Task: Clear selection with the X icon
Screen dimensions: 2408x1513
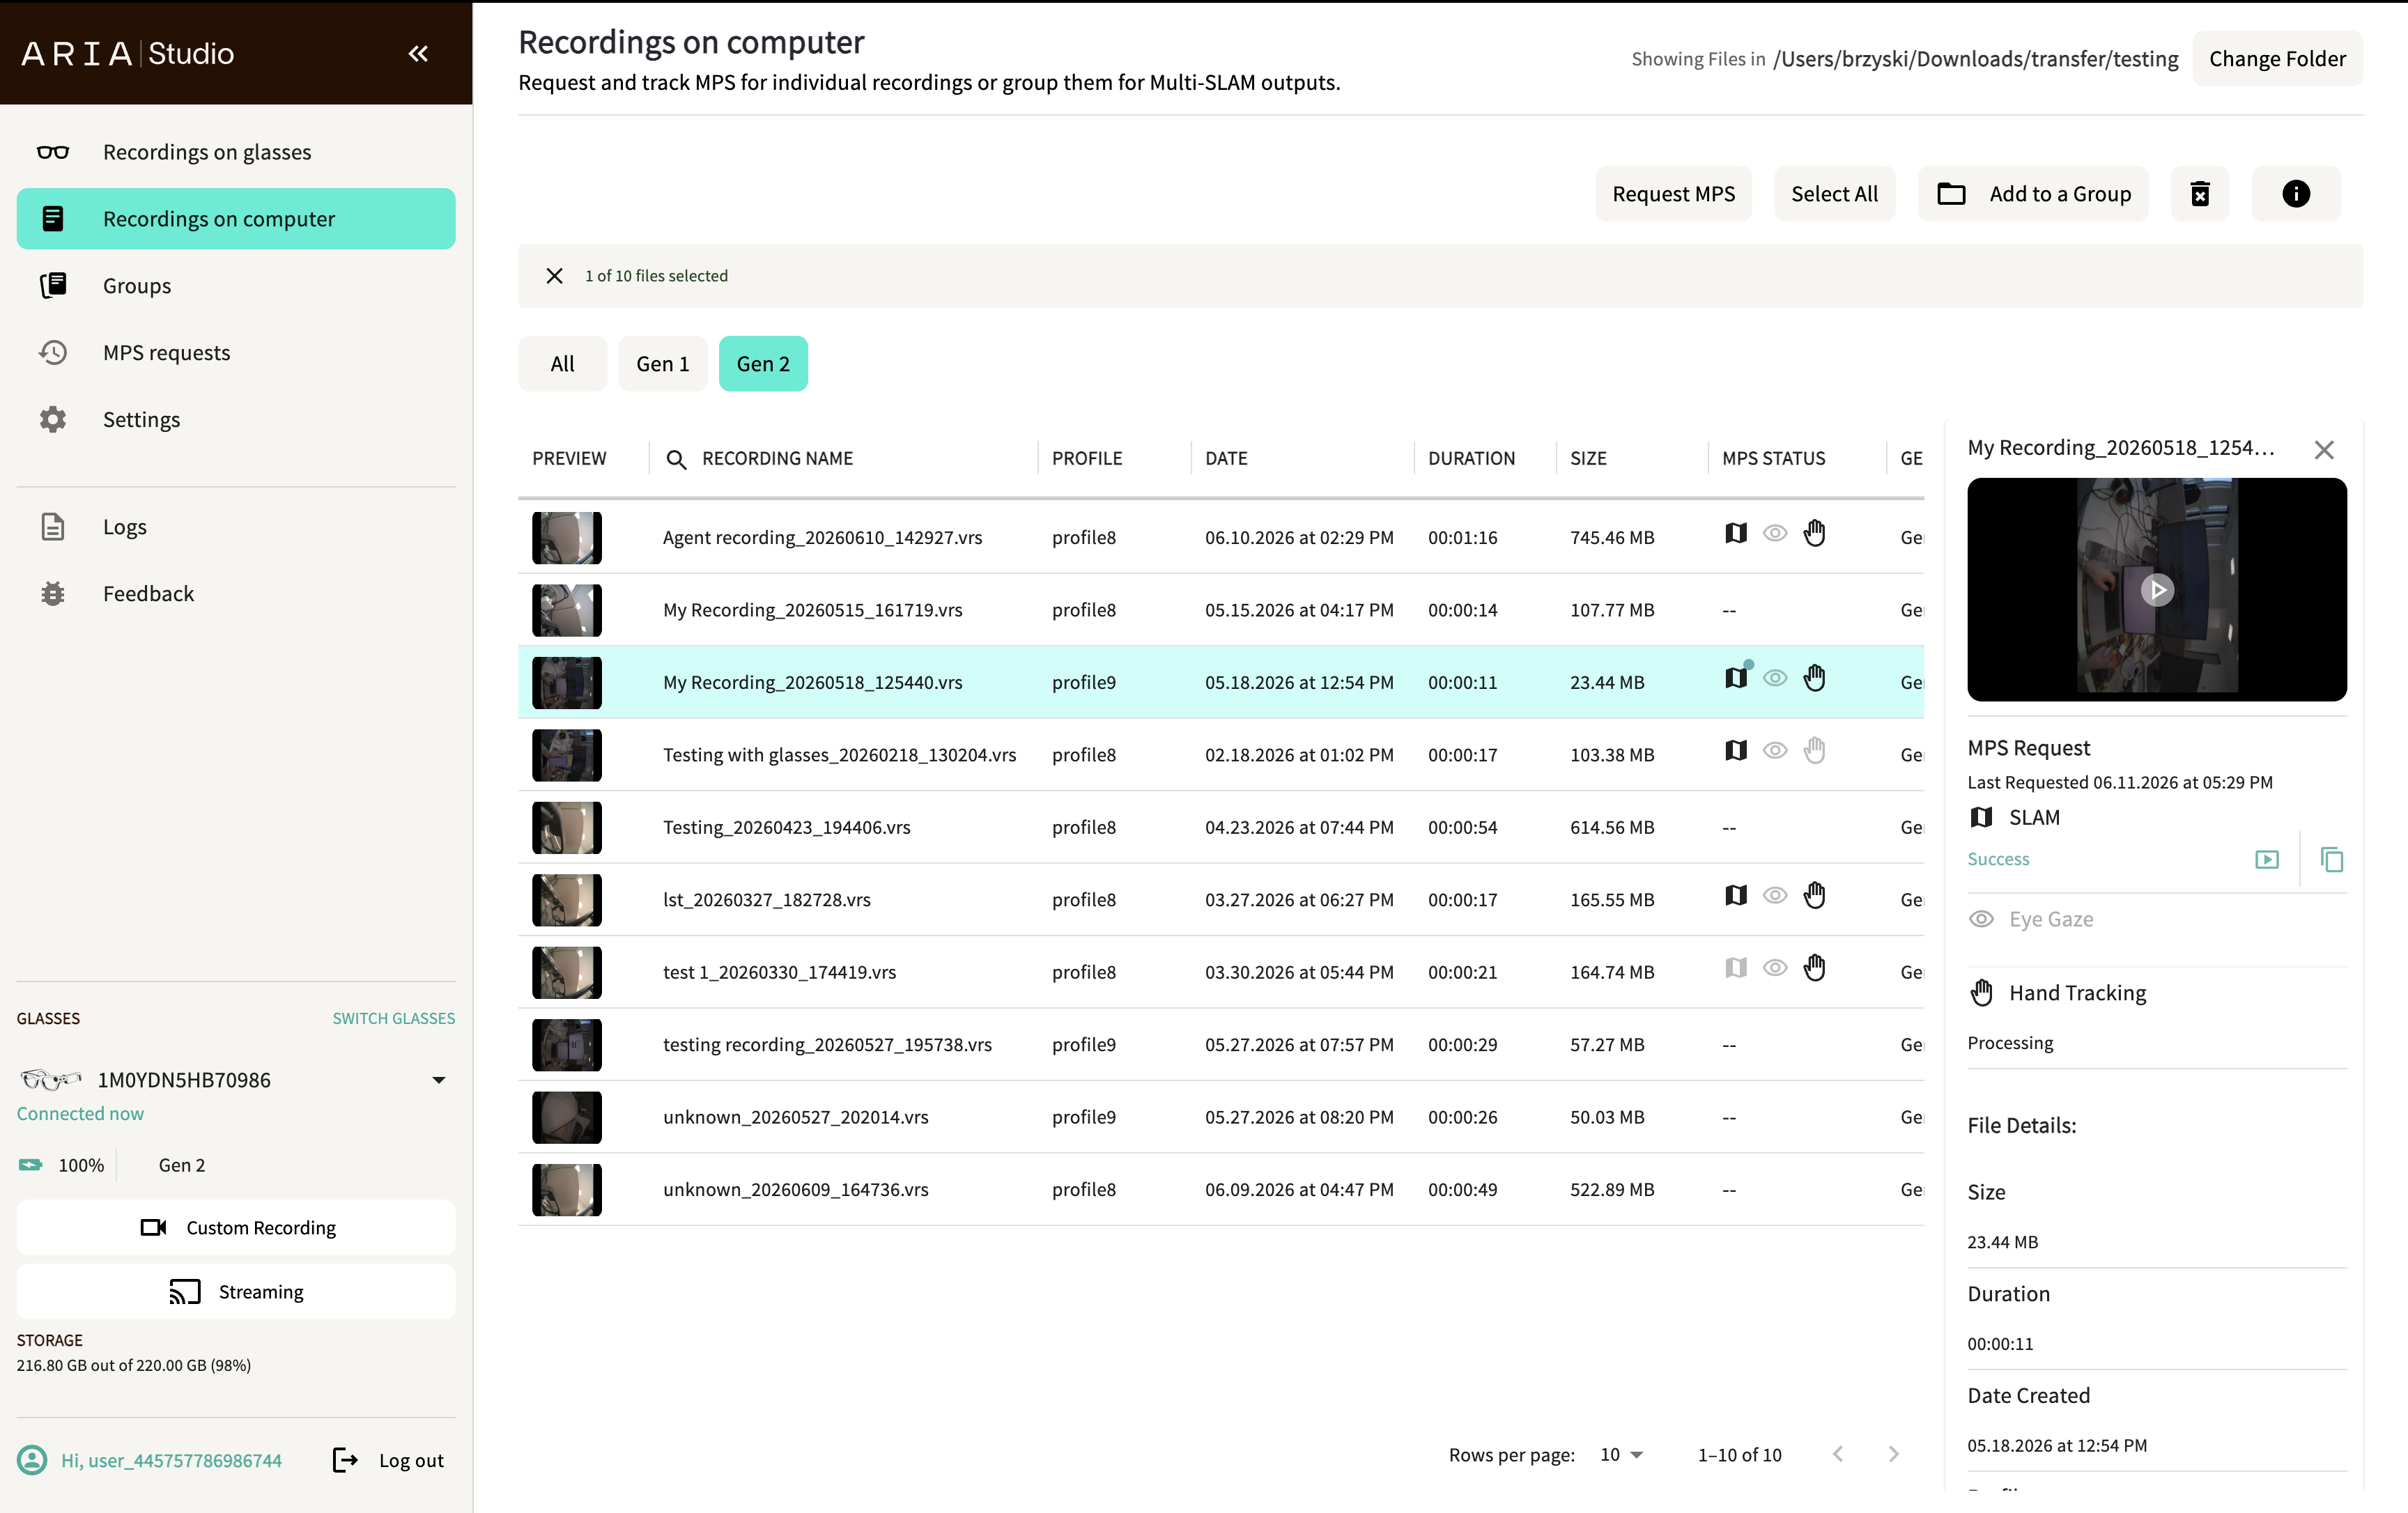Action: pos(554,276)
